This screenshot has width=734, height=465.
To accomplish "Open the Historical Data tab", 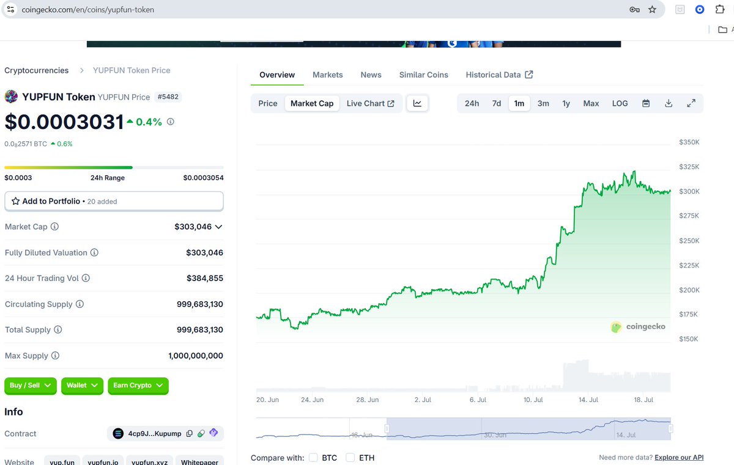I will click(x=499, y=75).
